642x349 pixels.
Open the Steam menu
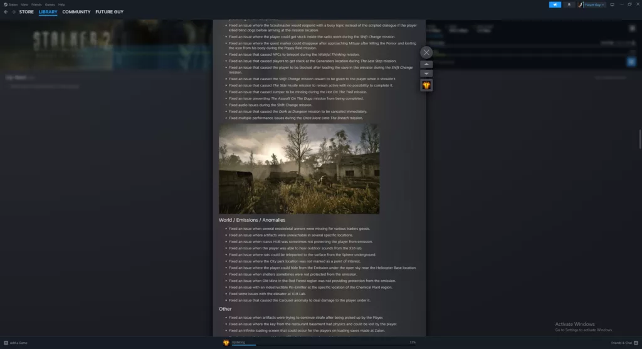(x=13, y=4)
